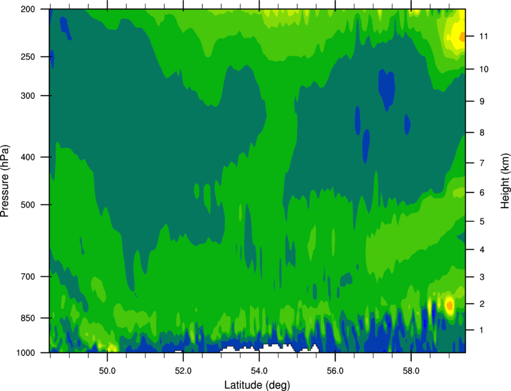Screen dimensions: 511x391
Task: Click the 400 pressure tick label
Action: (28, 157)
